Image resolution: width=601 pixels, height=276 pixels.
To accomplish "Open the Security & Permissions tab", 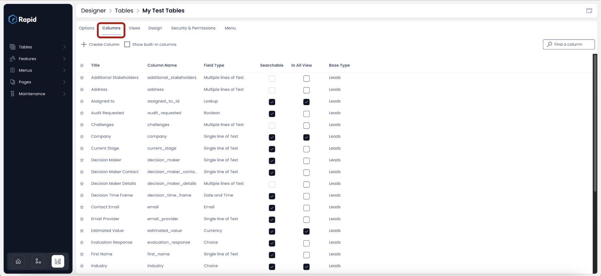I will 193,28.
